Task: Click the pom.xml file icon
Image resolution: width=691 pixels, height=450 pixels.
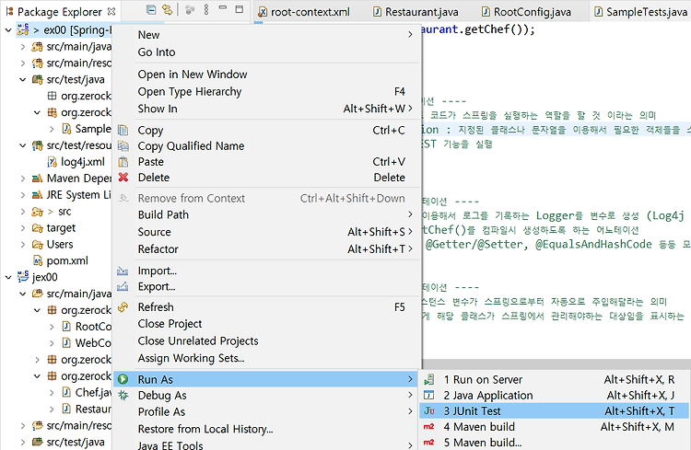Action: click(38, 260)
